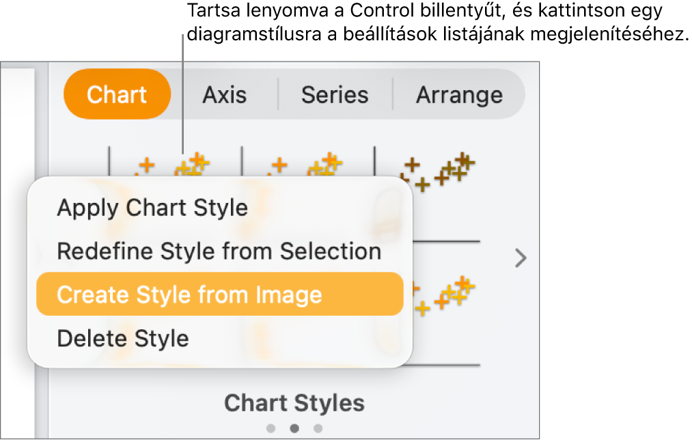Switch to the Series tab
The height and width of the screenshot is (440, 692).
point(335,94)
